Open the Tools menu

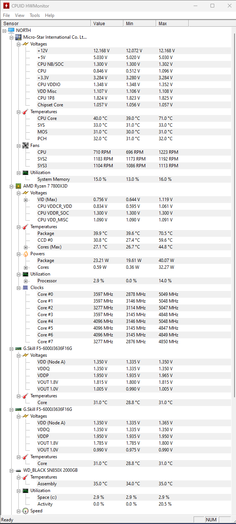pyautogui.click(x=35, y=15)
